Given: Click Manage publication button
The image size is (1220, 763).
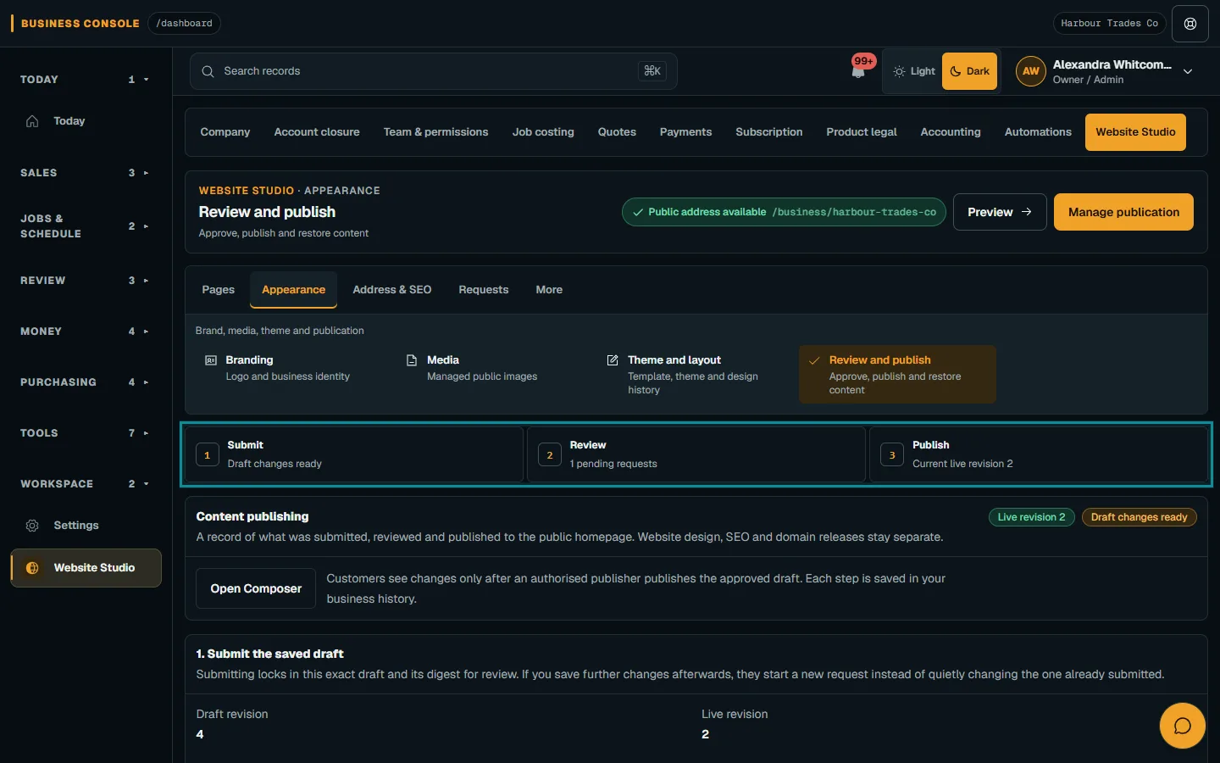Looking at the screenshot, I should 1123,212.
